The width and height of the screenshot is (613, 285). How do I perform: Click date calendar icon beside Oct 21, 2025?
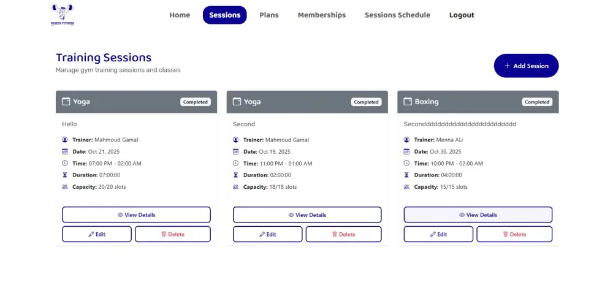(x=65, y=151)
